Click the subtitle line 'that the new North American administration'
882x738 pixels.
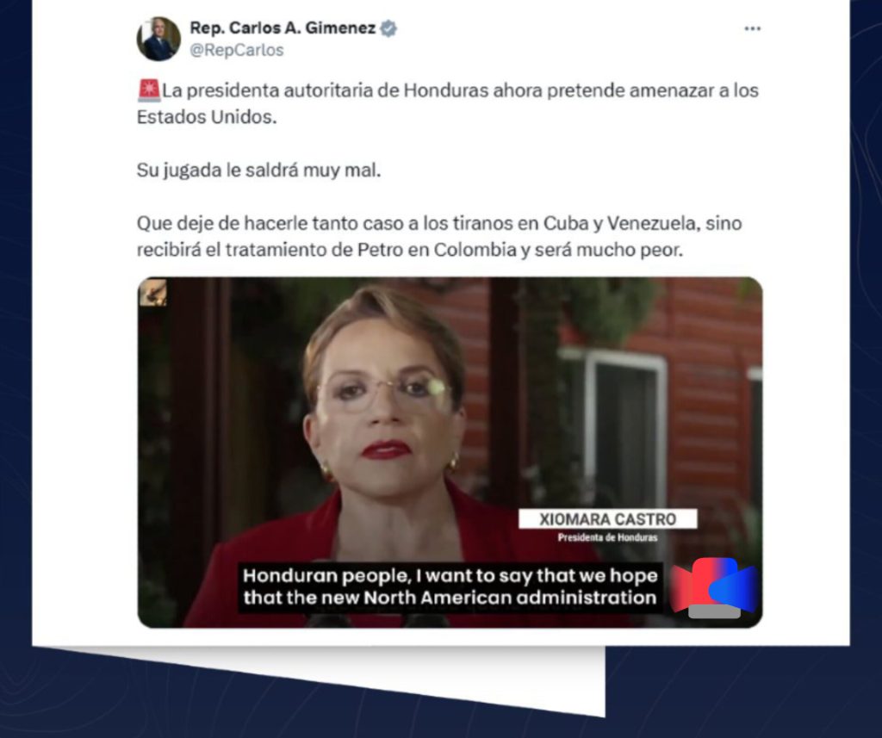coord(450,598)
